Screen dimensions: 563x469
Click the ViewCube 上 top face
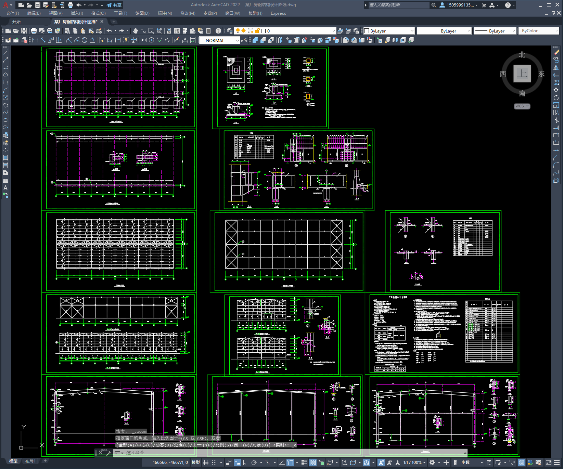[522, 73]
